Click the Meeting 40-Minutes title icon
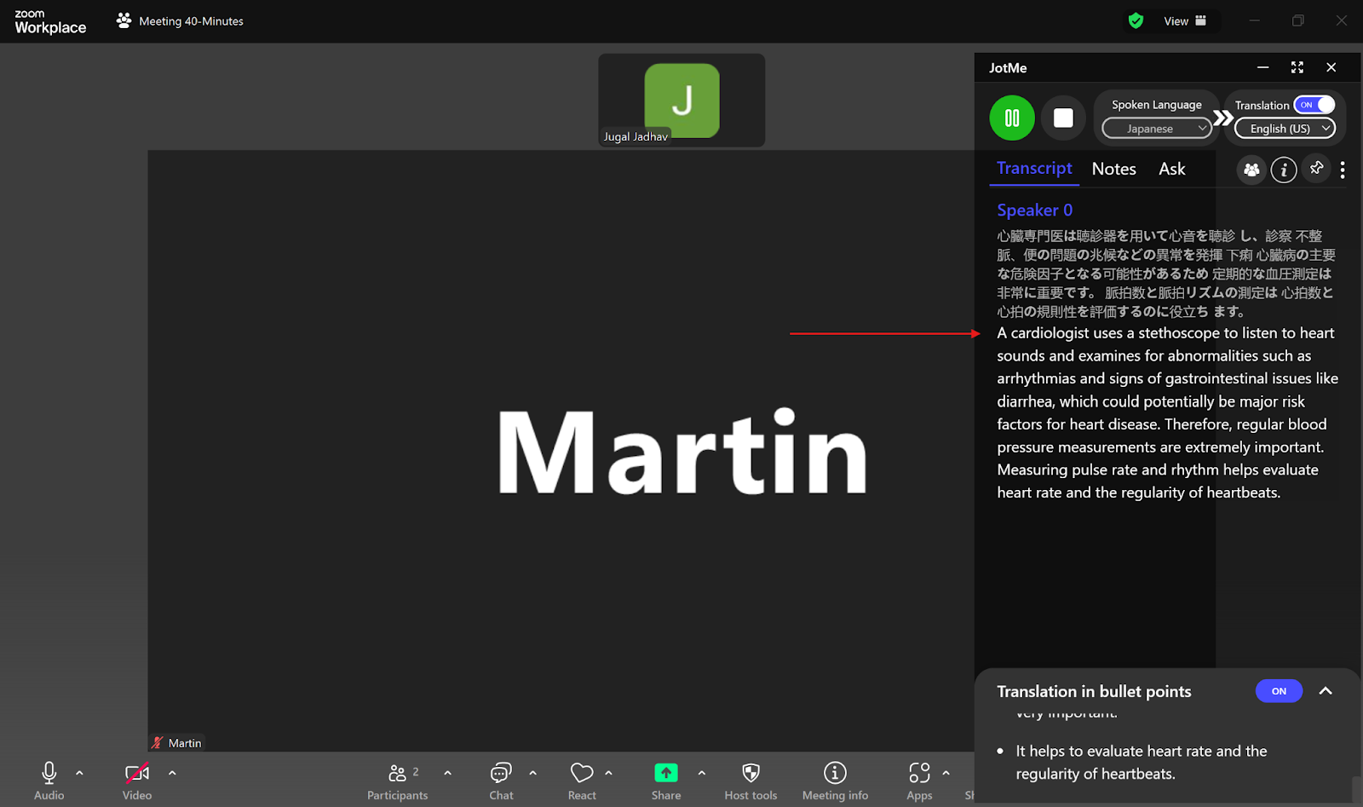This screenshot has width=1363, height=807. 124,20
